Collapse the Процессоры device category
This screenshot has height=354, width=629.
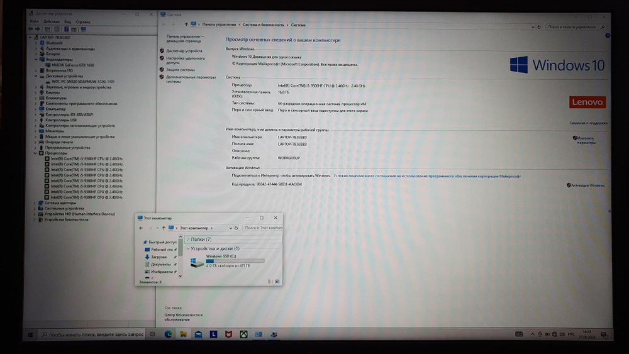point(35,153)
